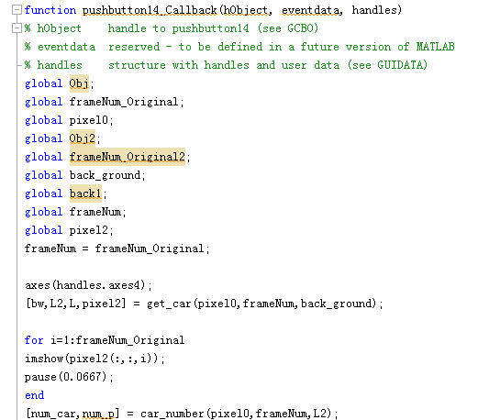Collapse the pushbutton14_Callback function fold
This screenshot has width=478, height=420.
coord(17,10)
